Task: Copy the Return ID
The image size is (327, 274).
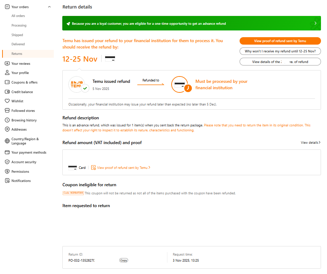Action: [x=124, y=260]
